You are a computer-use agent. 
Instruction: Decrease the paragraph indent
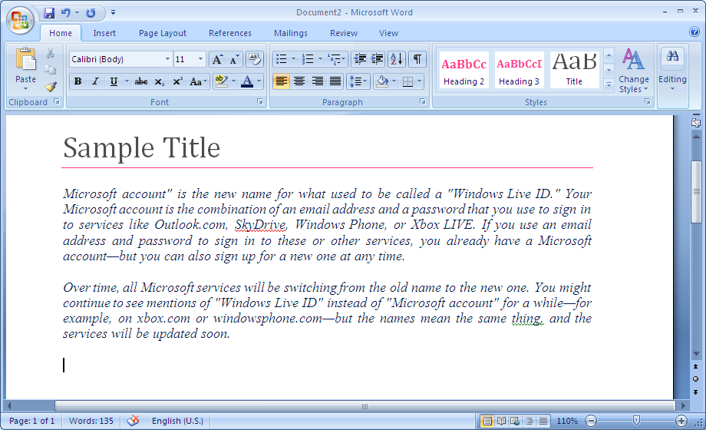tap(360, 59)
